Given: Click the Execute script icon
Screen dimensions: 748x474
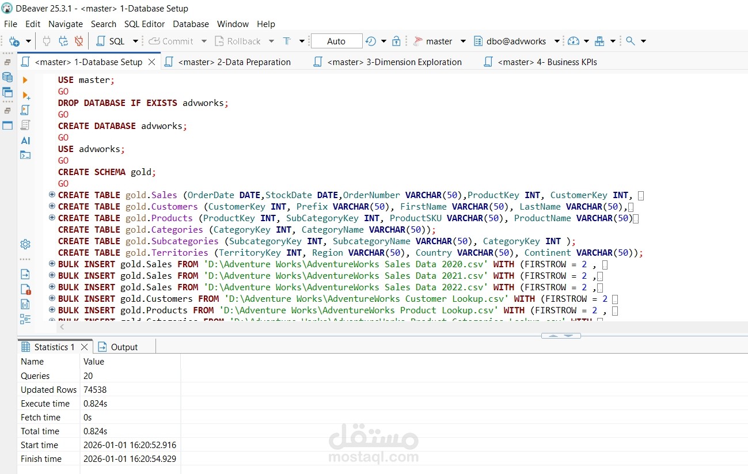Looking at the screenshot, I should 25,110.
